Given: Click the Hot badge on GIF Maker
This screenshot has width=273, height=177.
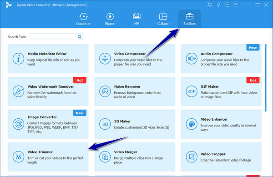Looking at the screenshot, I should coord(253,80).
